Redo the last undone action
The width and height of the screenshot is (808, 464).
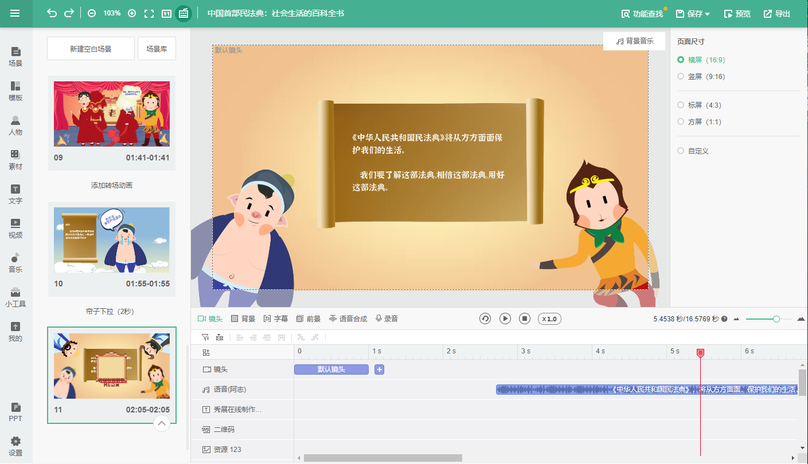[x=69, y=13]
